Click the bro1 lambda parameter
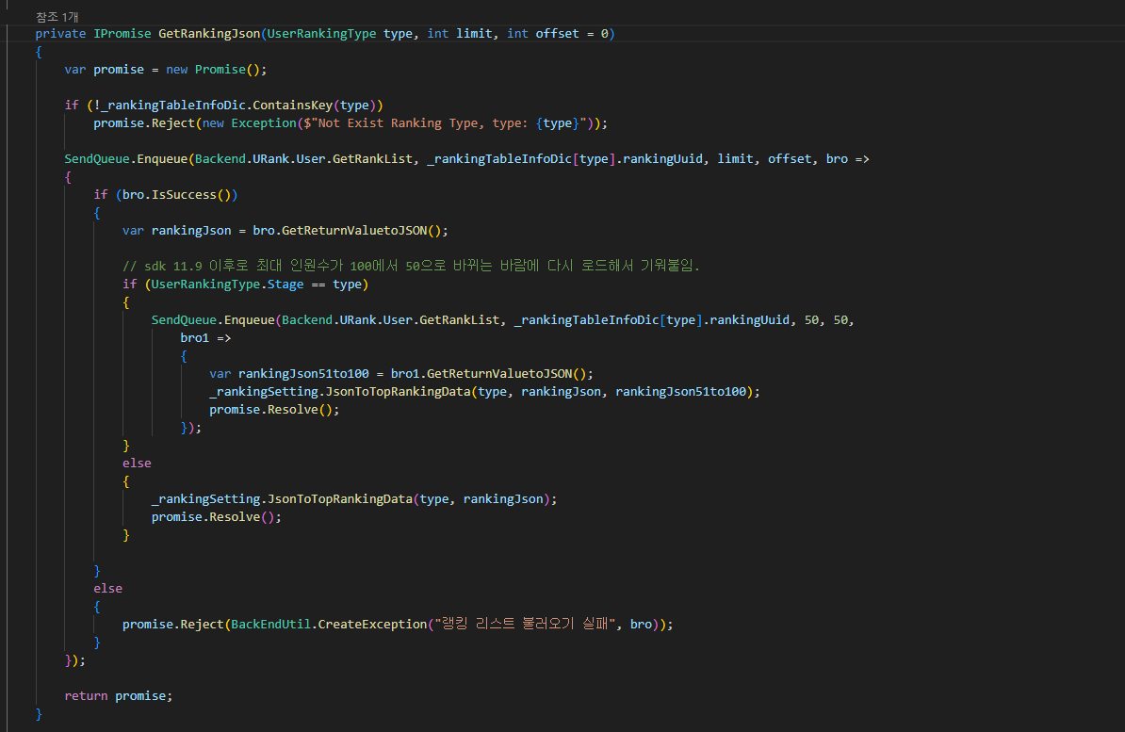Screen dimensions: 1125x732 pyautogui.click(x=194, y=337)
